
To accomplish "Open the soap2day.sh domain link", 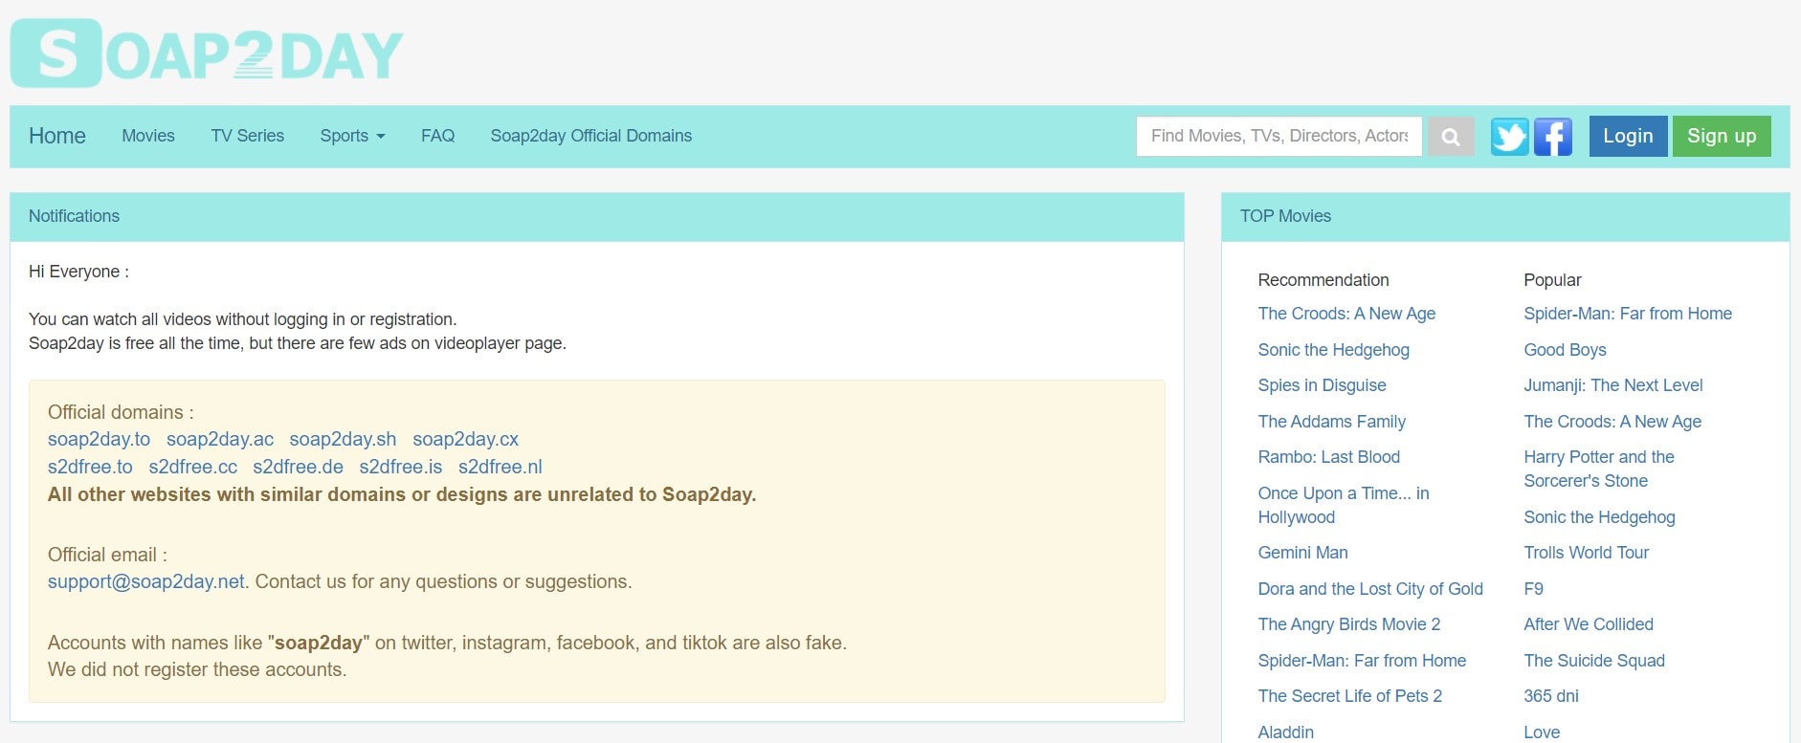I will (343, 439).
